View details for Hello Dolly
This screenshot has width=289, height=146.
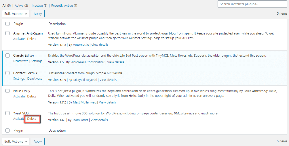point(108,102)
